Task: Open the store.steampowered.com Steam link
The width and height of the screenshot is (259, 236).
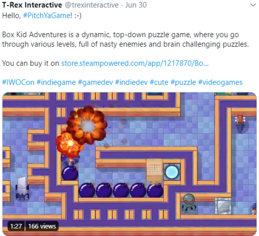Action: tap(135, 63)
